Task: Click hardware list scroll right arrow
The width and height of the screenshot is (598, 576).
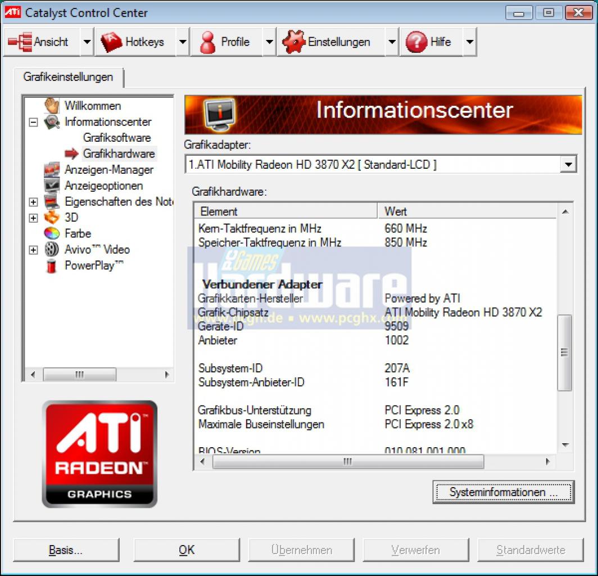Action: point(548,462)
